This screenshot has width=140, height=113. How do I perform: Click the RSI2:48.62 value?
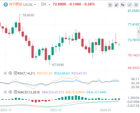(62, 73)
